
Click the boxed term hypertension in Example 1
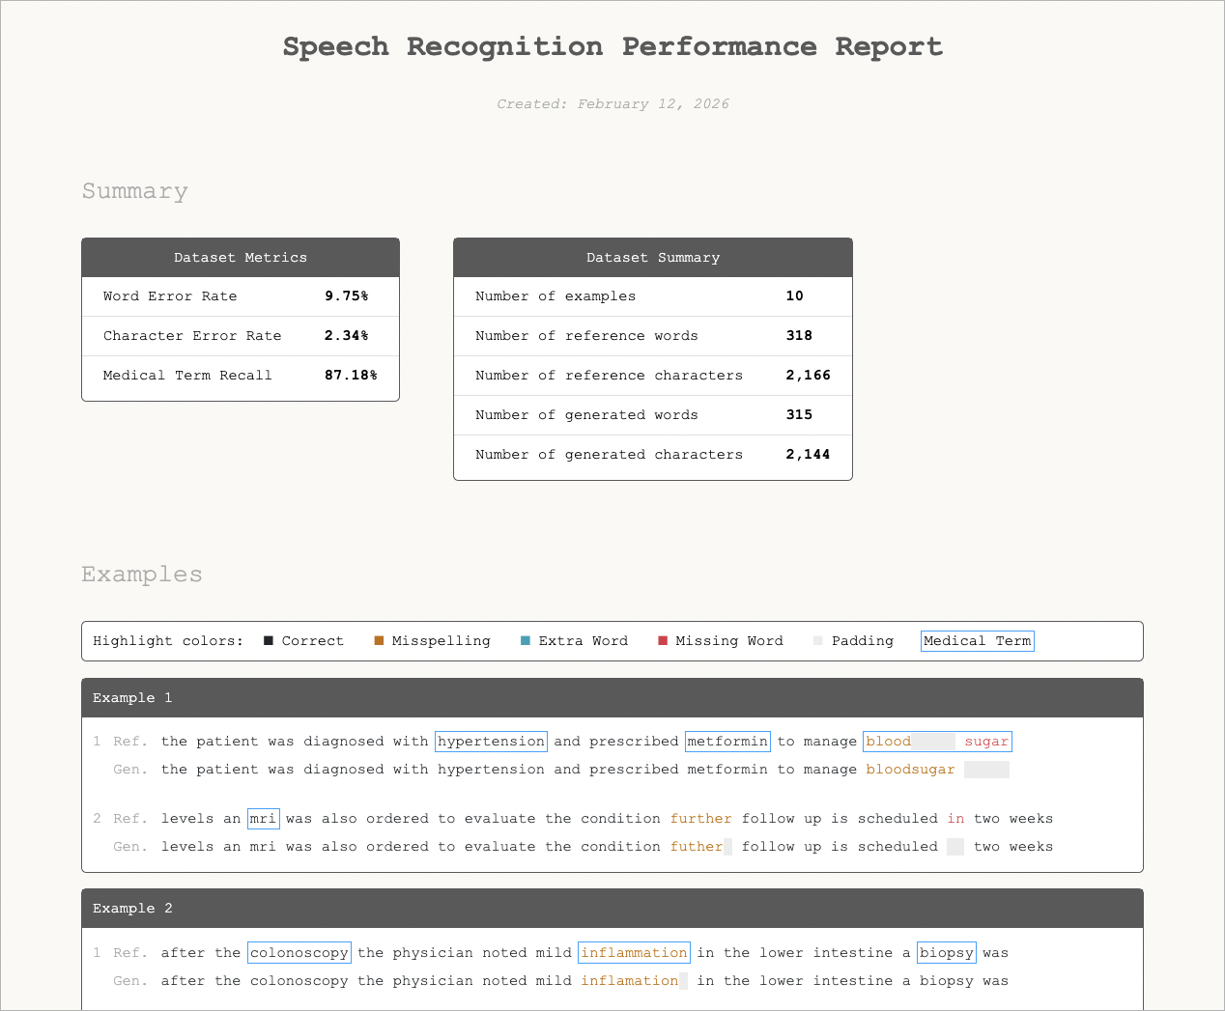[x=491, y=742]
